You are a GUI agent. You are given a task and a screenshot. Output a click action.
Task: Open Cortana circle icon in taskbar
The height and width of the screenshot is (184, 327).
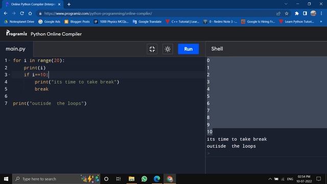pos(106,179)
